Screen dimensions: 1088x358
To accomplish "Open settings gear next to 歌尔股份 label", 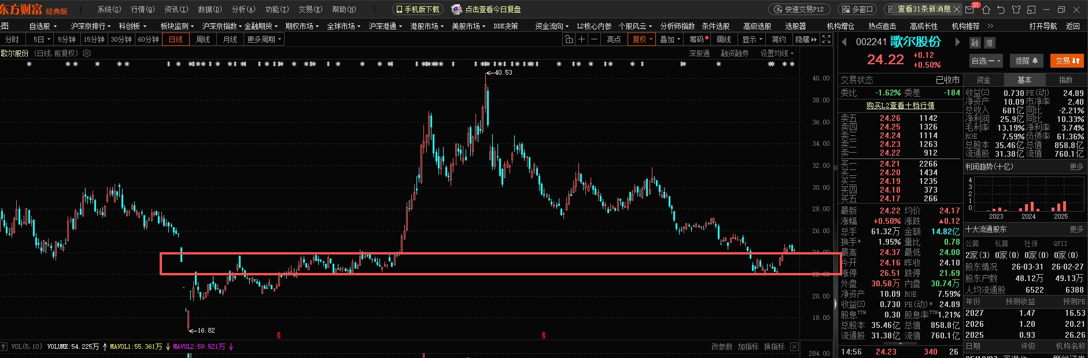I will click(x=87, y=53).
